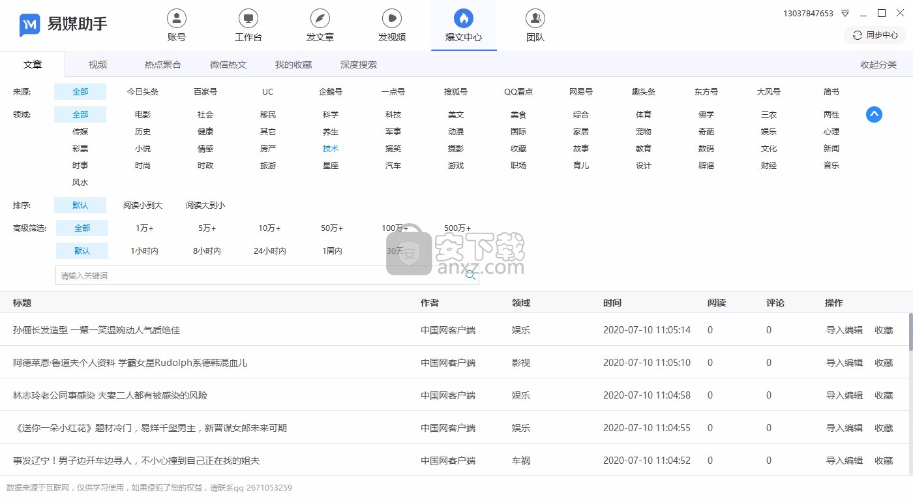The height and width of the screenshot is (501, 913).
Task: Open the 账号 account section
Action: coord(177,25)
